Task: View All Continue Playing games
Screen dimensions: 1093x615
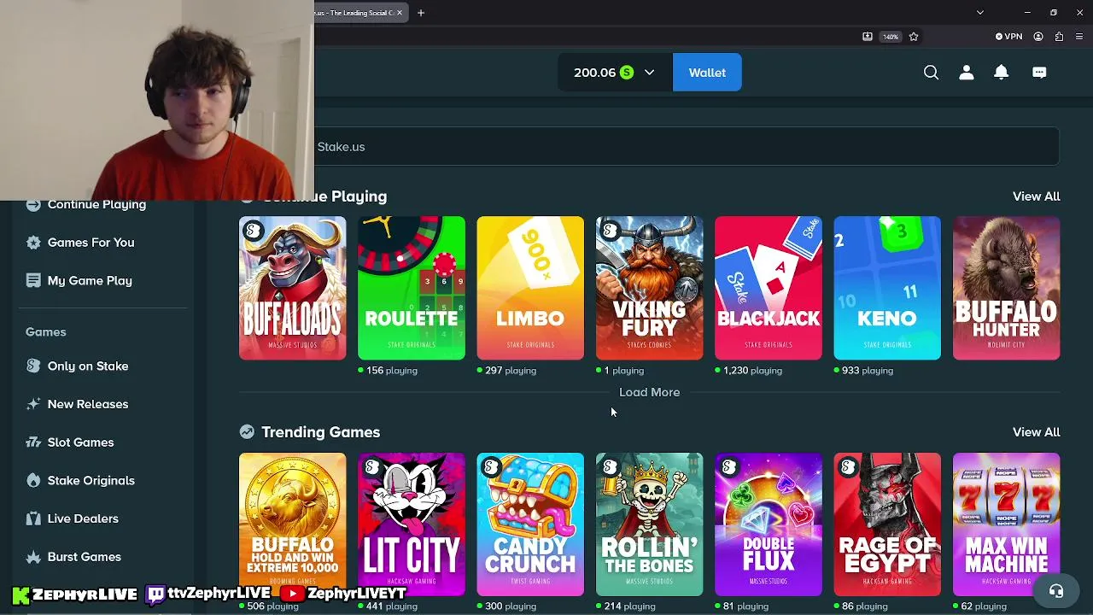Action: [x=1036, y=196]
